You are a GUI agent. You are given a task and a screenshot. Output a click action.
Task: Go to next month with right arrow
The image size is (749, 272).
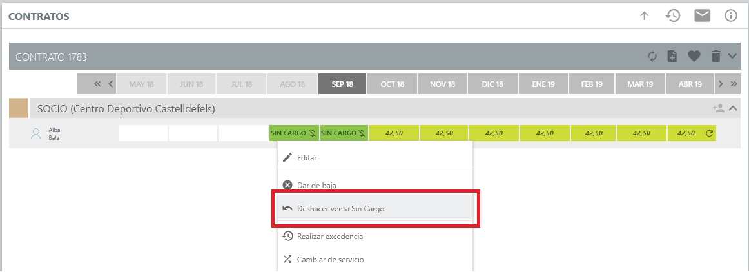click(x=721, y=84)
